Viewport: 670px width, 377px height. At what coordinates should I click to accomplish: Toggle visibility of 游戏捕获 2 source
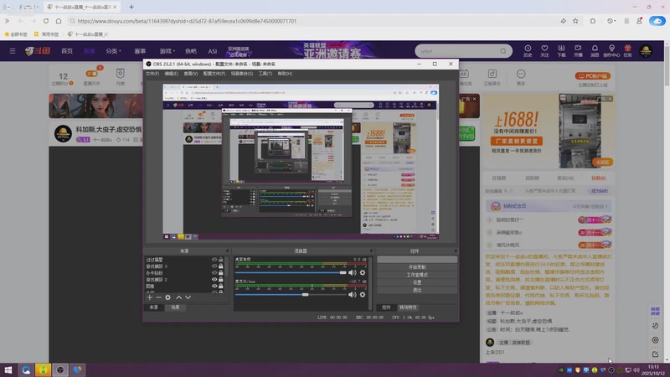click(214, 279)
